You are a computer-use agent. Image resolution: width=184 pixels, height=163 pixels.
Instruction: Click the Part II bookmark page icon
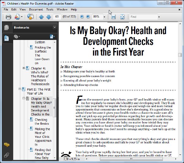pyautogui.click(x=24, y=89)
